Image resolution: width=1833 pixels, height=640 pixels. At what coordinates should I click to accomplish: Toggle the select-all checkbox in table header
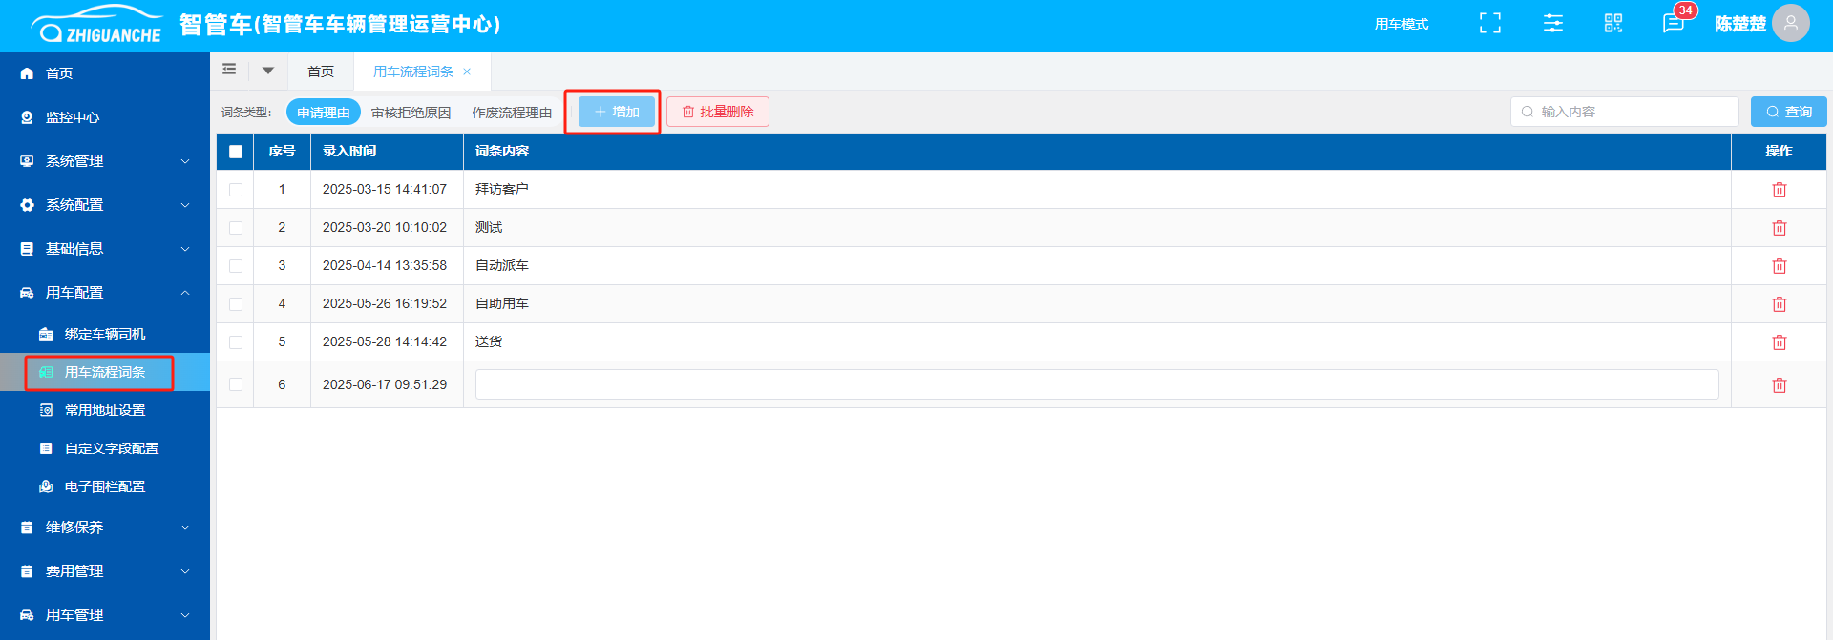click(x=236, y=152)
